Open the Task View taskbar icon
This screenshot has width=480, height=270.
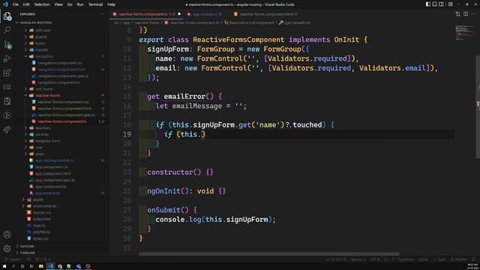(31, 266)
